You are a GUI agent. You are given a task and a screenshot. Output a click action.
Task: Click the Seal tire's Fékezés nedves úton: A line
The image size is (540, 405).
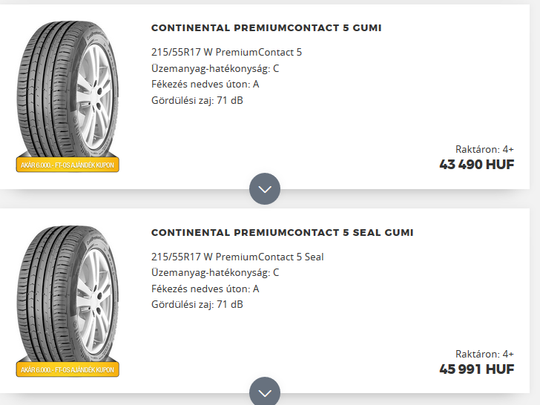(205, 289)
